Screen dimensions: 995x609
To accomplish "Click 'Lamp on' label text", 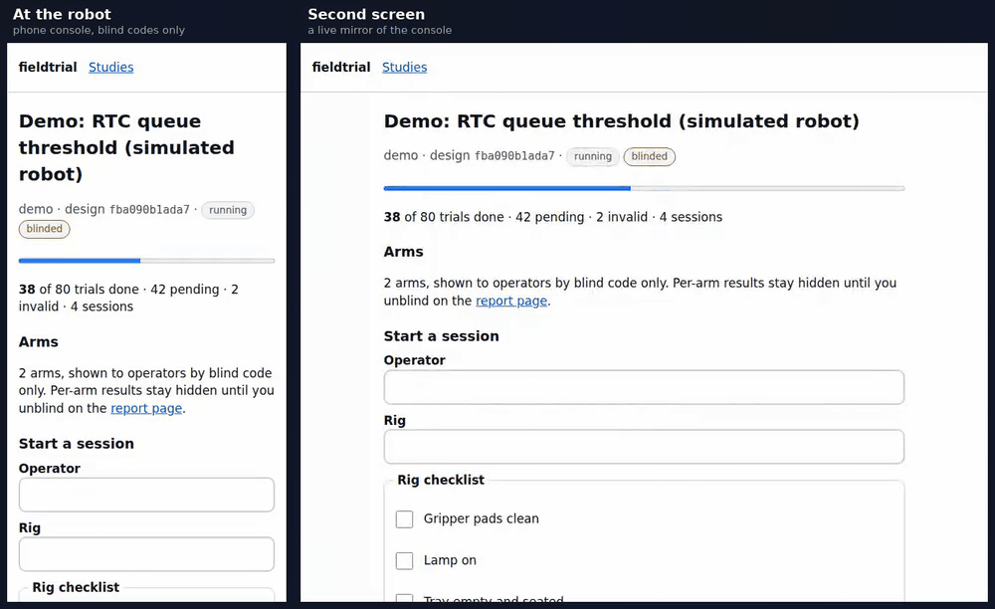I will [450, 561].
